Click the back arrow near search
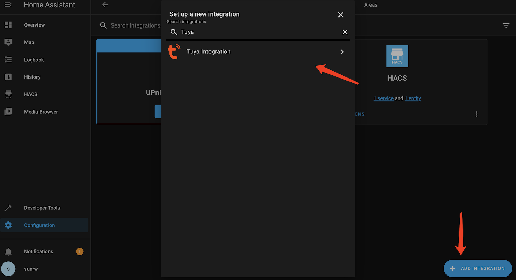 point(105,5)
